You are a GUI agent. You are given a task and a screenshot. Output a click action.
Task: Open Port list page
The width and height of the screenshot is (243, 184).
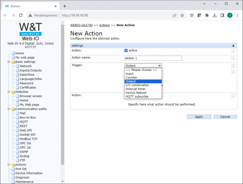tap(21, 169)
